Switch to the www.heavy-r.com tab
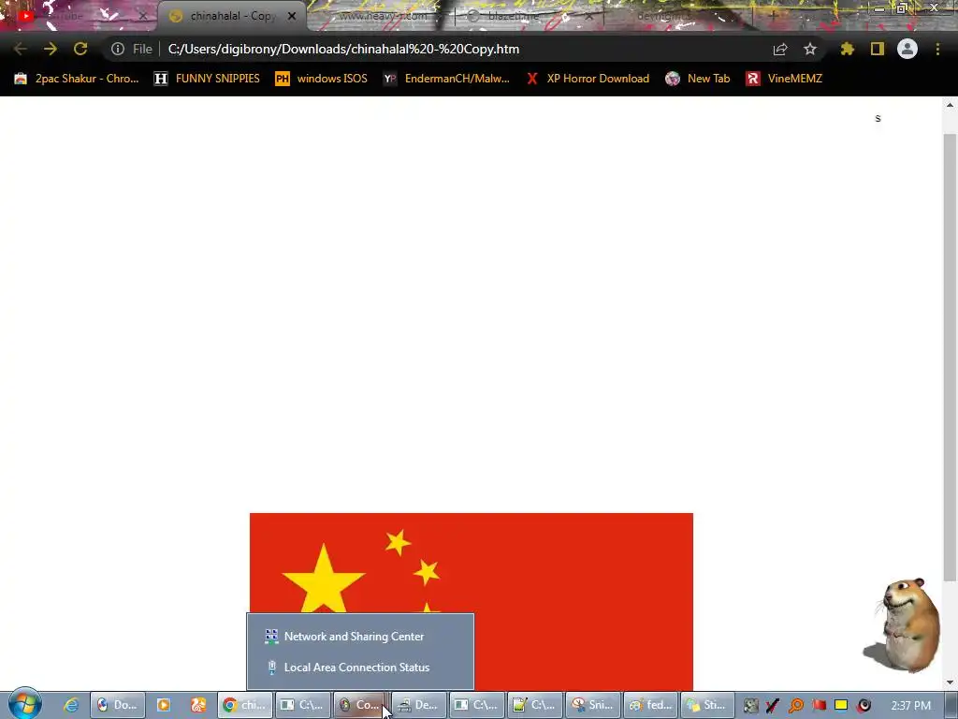958x719 pixels. (382, 16)
